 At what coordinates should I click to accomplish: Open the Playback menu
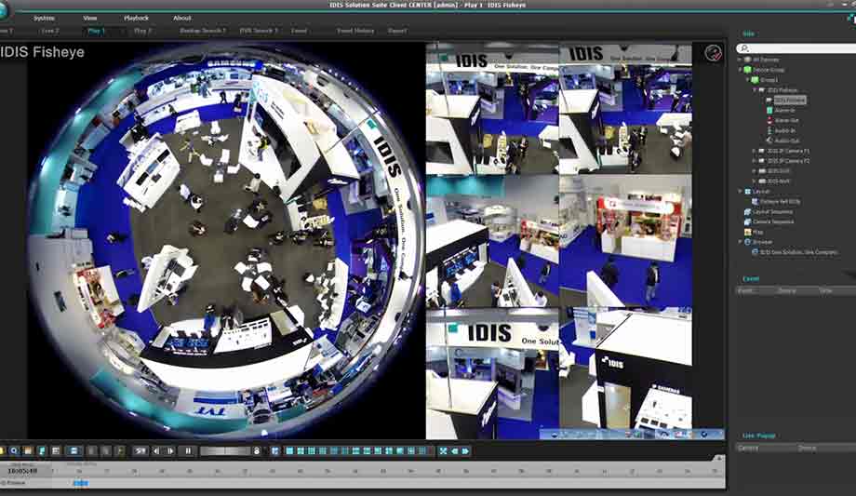pyautogui.click(x=136, y=18)
